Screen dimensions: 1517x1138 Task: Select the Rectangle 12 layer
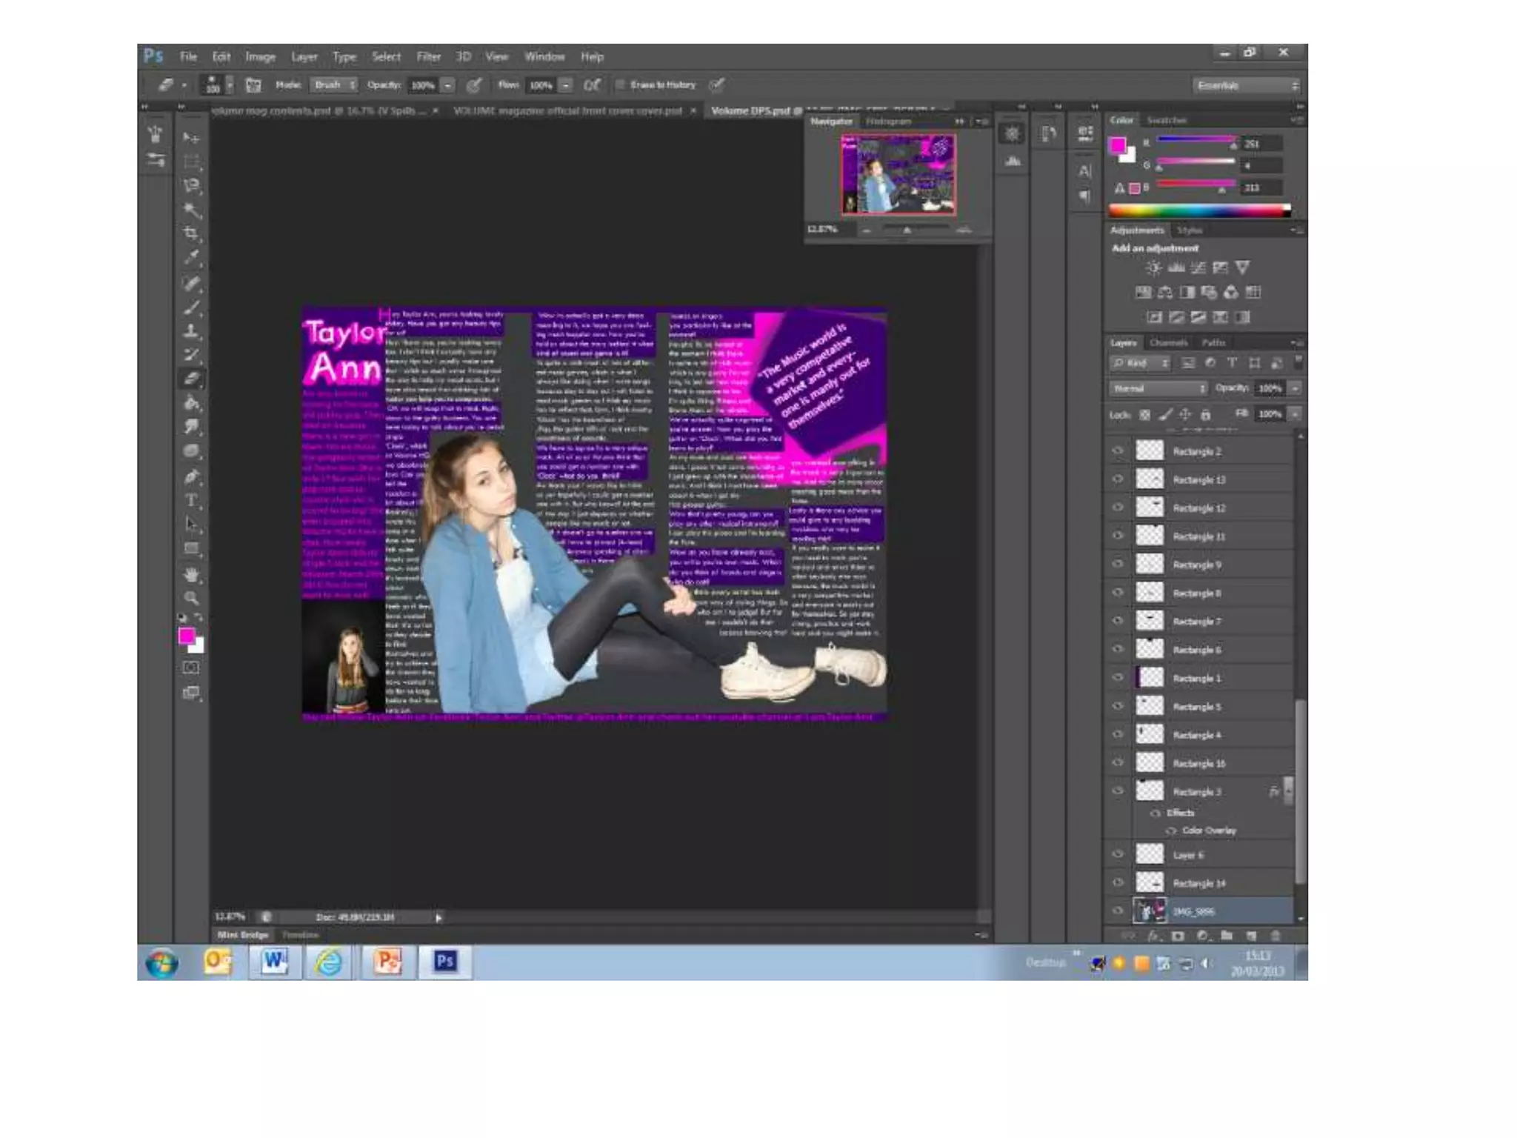[x=1198, y=508]
